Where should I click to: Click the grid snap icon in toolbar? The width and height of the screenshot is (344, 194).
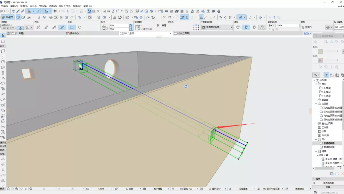[x=55, y=11]
